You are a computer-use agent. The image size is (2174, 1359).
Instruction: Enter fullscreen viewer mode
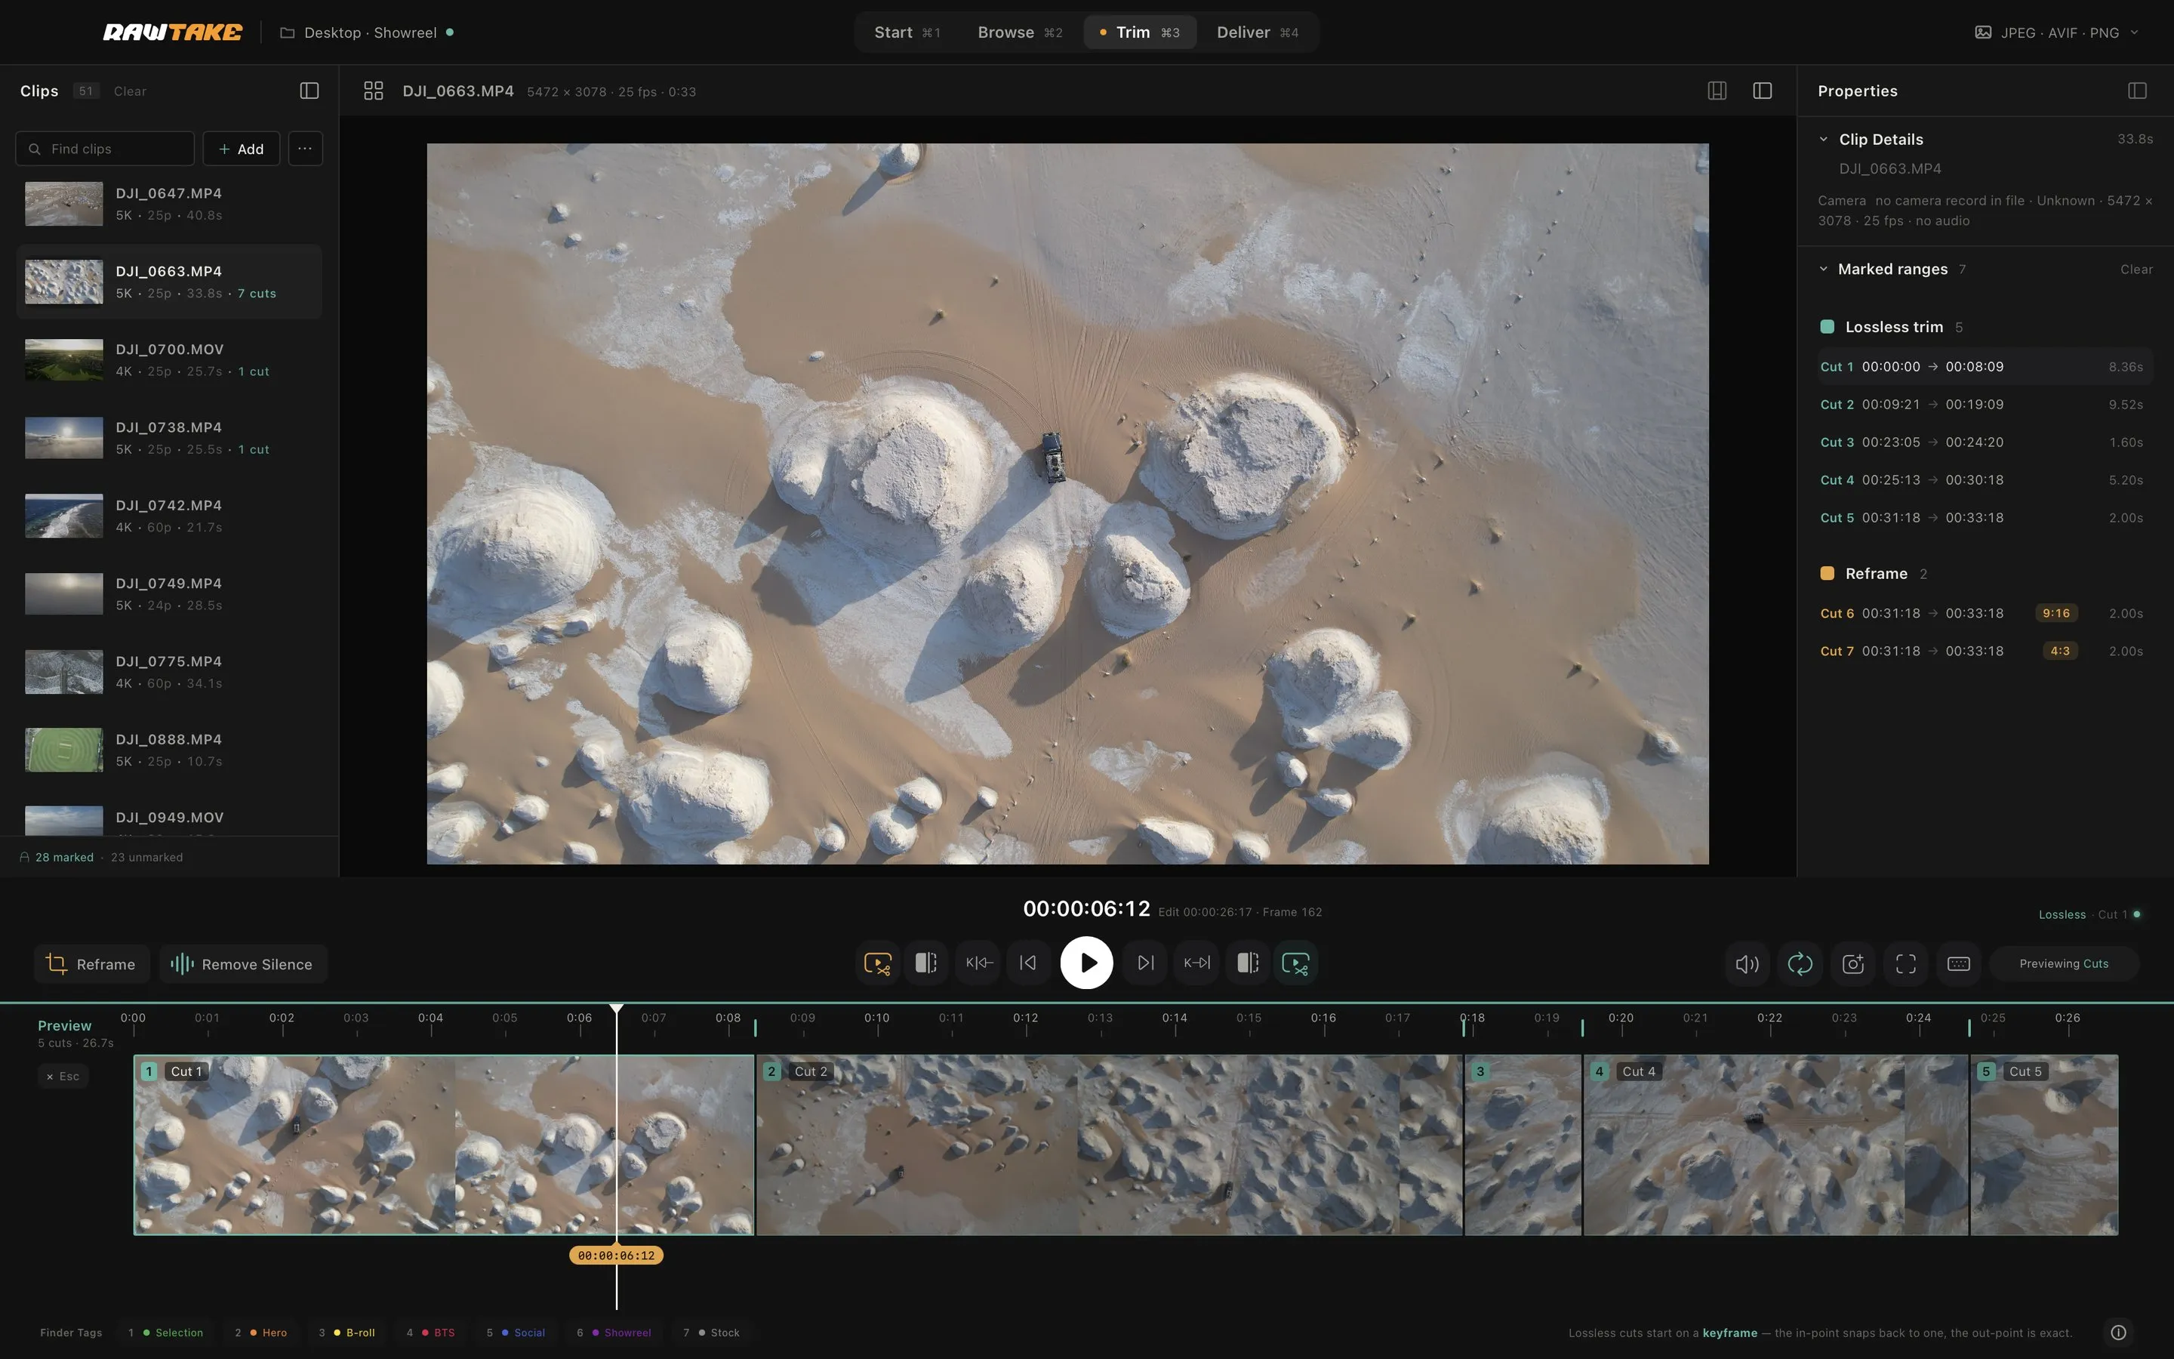(x=1906, y=964)
